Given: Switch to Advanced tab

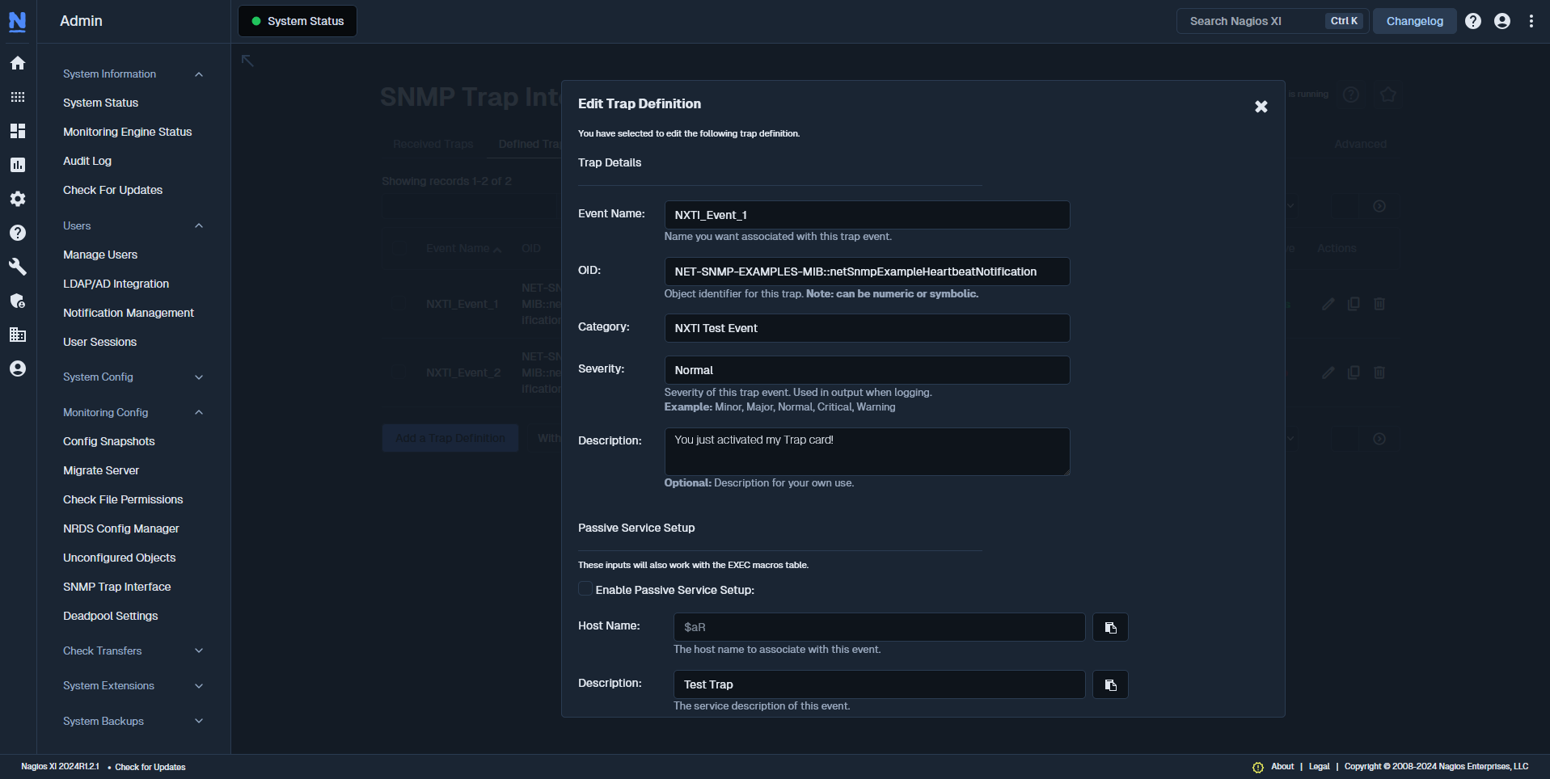Looking at the screenshot, I should coord(1360,144).
